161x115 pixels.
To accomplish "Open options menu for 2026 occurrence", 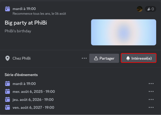I will point(151,100).
